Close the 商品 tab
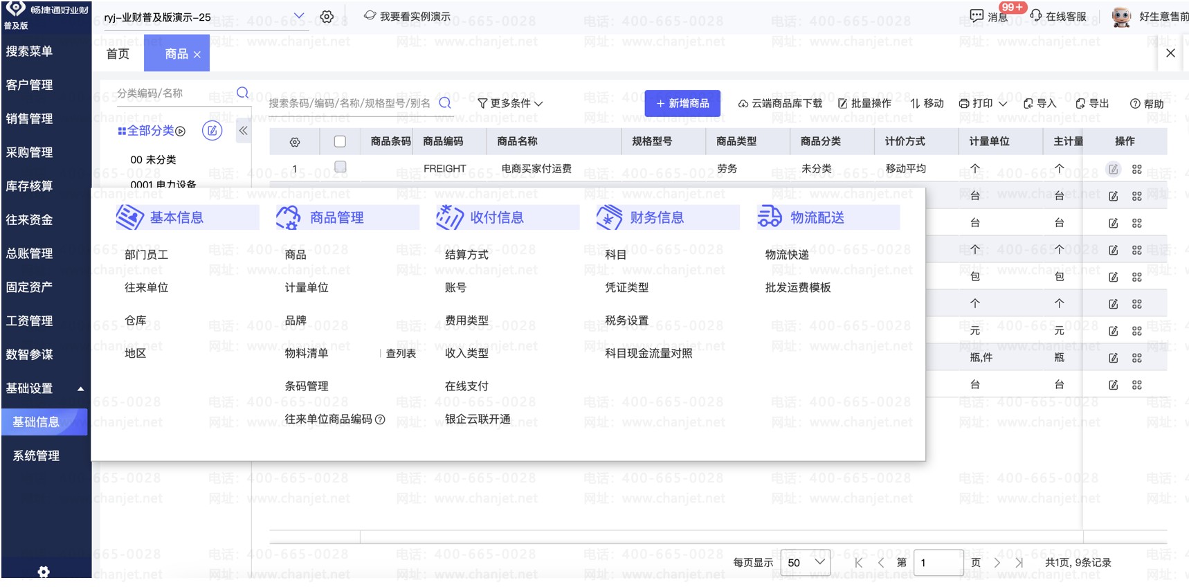This screenshot has height=587, width=1189. point(197,55)
